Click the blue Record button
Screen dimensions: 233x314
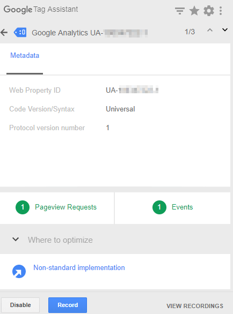(x=68, y=305)
